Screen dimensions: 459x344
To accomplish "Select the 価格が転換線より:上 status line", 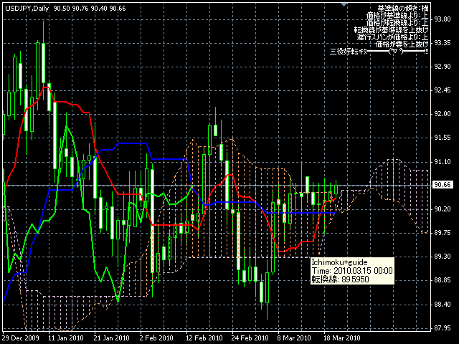I will pyautogui.click(x=397, y=22).
